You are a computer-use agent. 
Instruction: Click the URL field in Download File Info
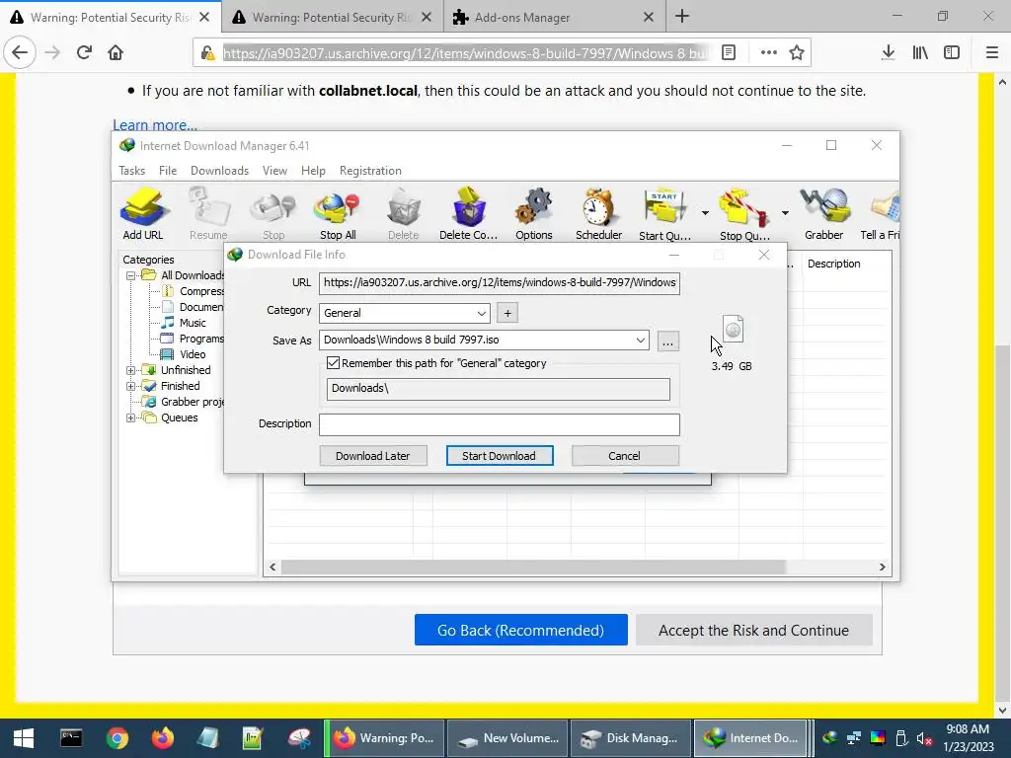point(499,282)
